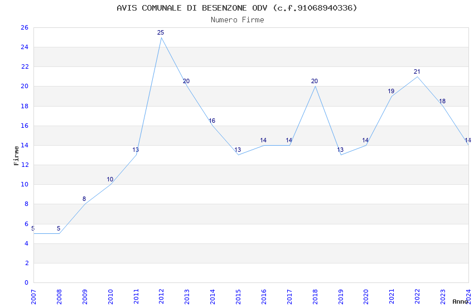Click the y-axis tick value 6
474x307 pixels.
pos(26,224)
